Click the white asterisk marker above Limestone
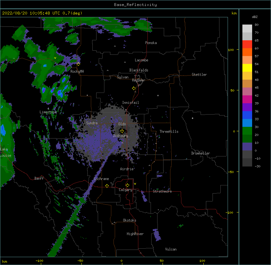The width and height of the screenshot is (271, 265). (x=48, y=109)
